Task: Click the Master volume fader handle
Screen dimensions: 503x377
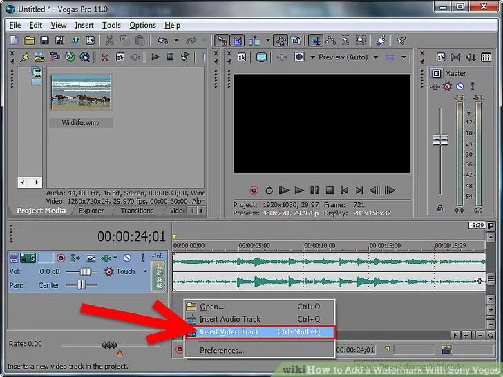Action: 440,139
